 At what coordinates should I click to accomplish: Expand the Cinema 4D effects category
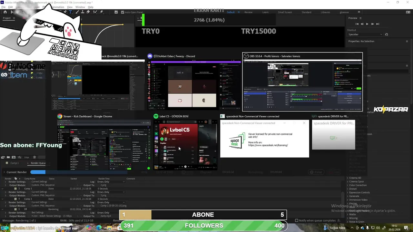click(x=348, y=178)
